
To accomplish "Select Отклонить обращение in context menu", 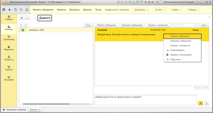I will [181, 41].
